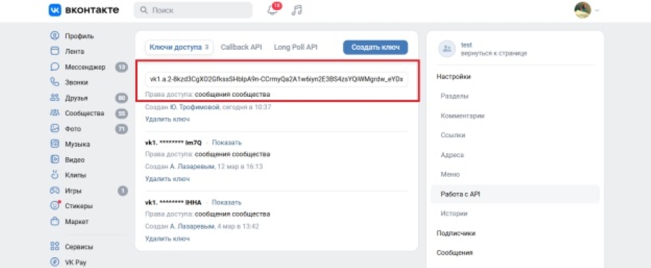
Task: Open the Настройки settings section
Action: coord(454,77)
